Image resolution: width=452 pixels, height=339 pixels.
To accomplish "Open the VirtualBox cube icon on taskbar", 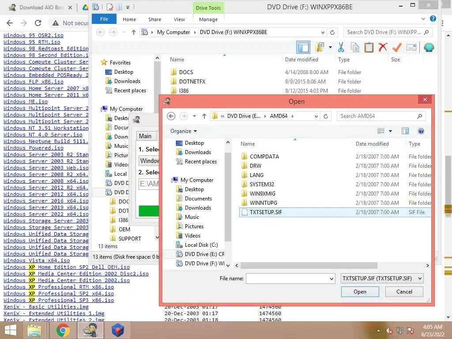I will 117,330.
